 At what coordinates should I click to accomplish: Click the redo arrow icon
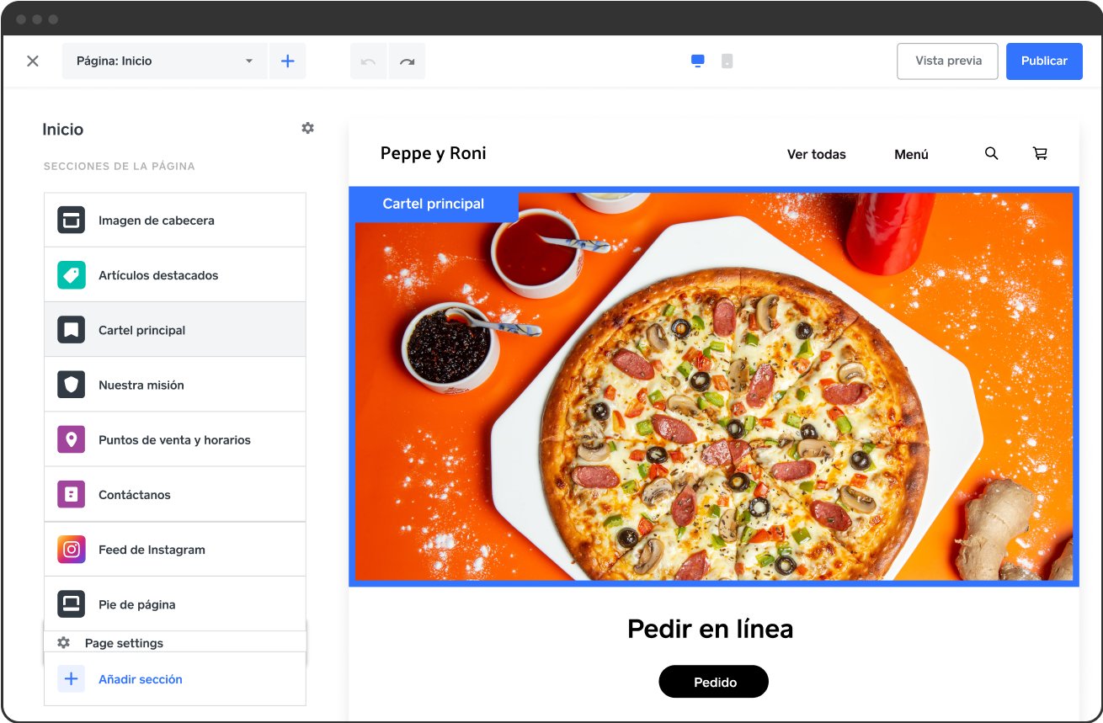[407, 61]
